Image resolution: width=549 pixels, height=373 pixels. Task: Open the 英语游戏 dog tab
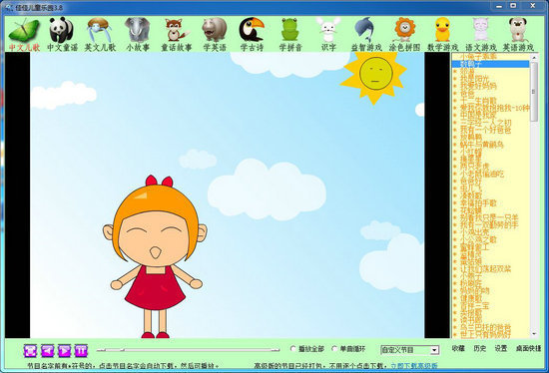(x=518, y=34)
